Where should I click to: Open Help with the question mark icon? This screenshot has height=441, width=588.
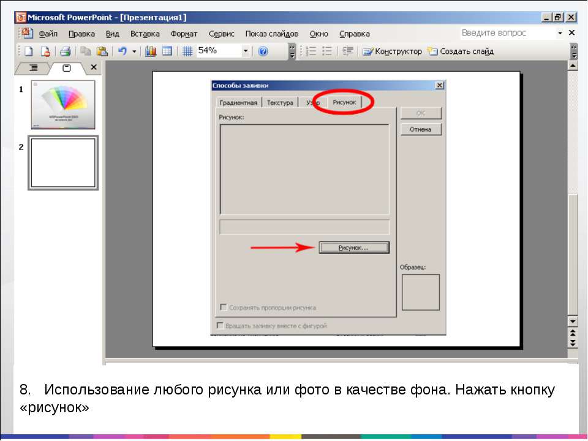[263, 51]
